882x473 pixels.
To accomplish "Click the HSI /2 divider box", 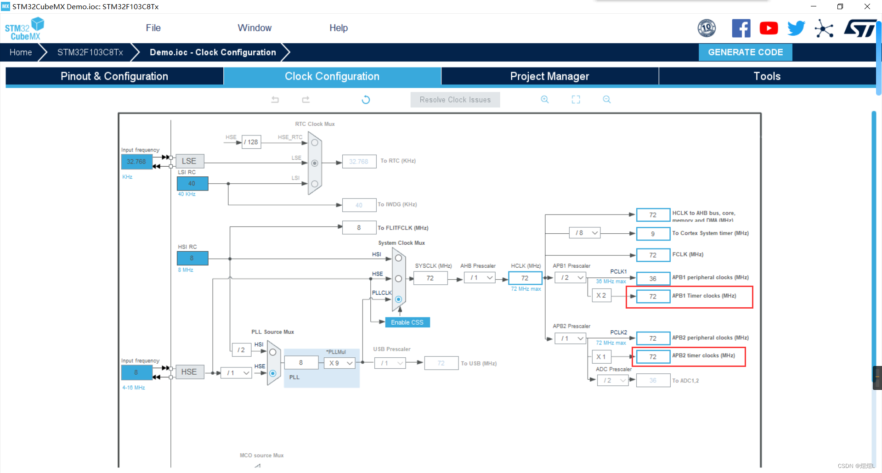I will [x=242, y=350].
